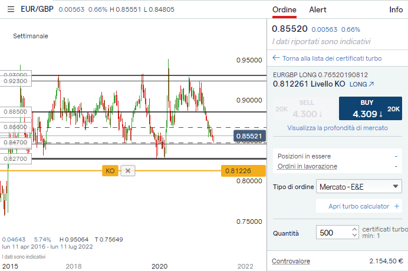Screen dimensions: 408x271
Task: Open the hamburger menu beside EUR/GBP
Action: coord(10,9)
